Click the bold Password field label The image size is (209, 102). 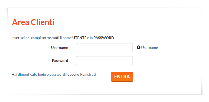point(60,61)
